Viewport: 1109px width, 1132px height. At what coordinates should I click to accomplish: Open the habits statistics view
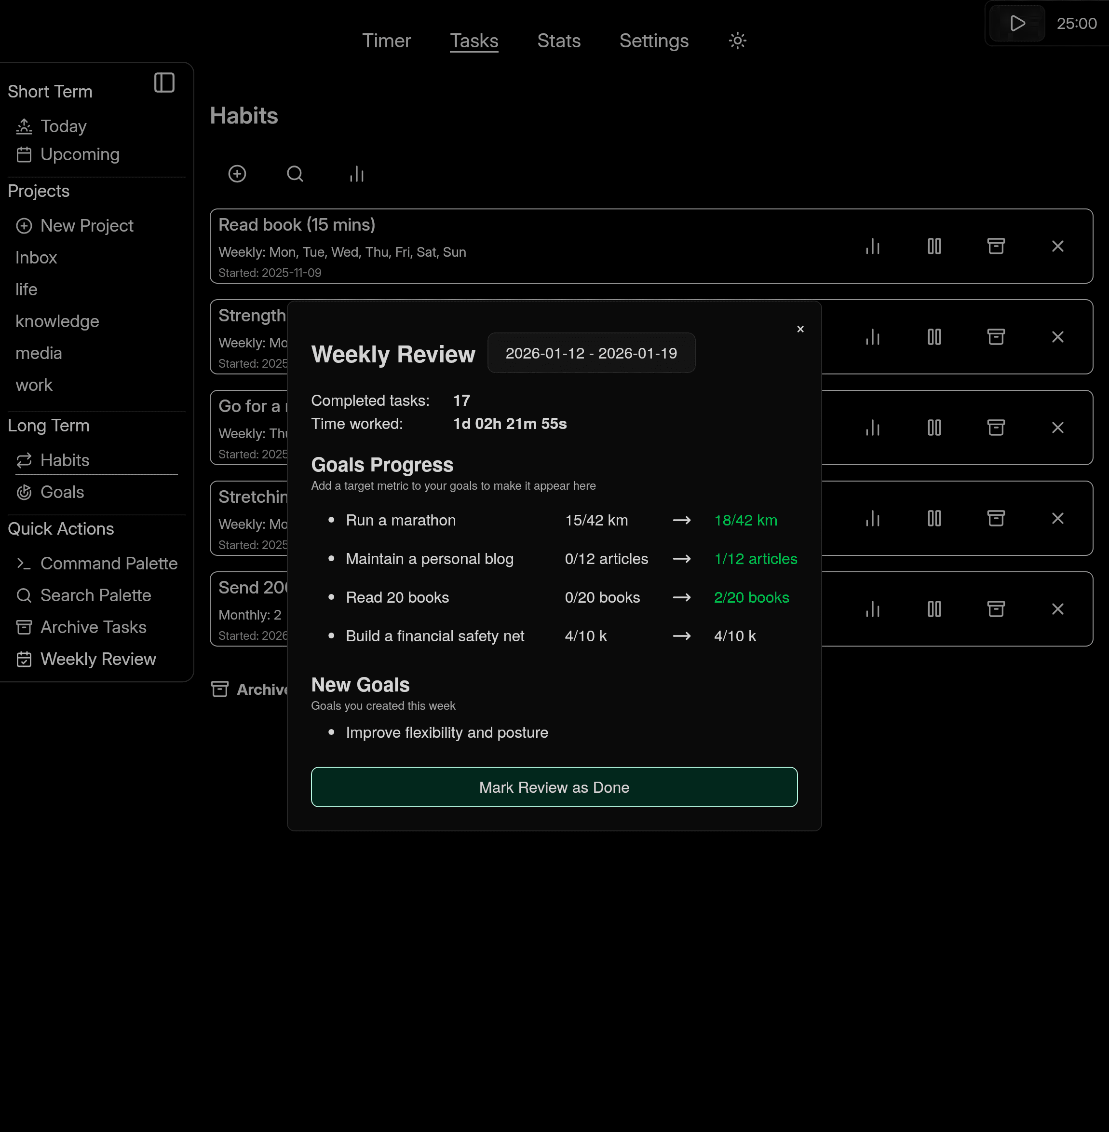(x=356, y=174)
